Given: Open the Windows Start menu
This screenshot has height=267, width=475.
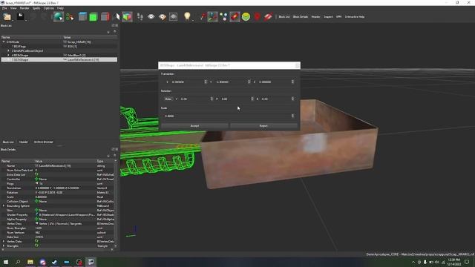Looking at the screenshot, I should pos(6,262).
